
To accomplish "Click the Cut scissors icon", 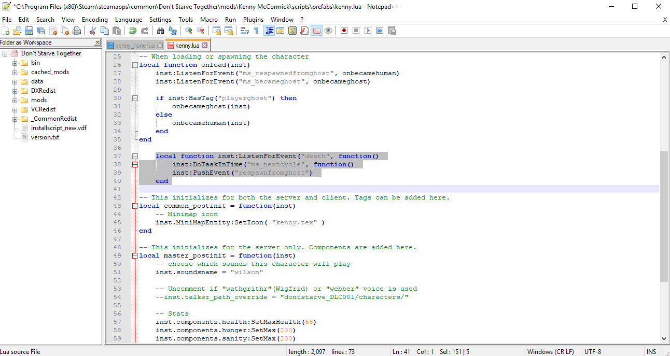I will [x=93, y=31].
